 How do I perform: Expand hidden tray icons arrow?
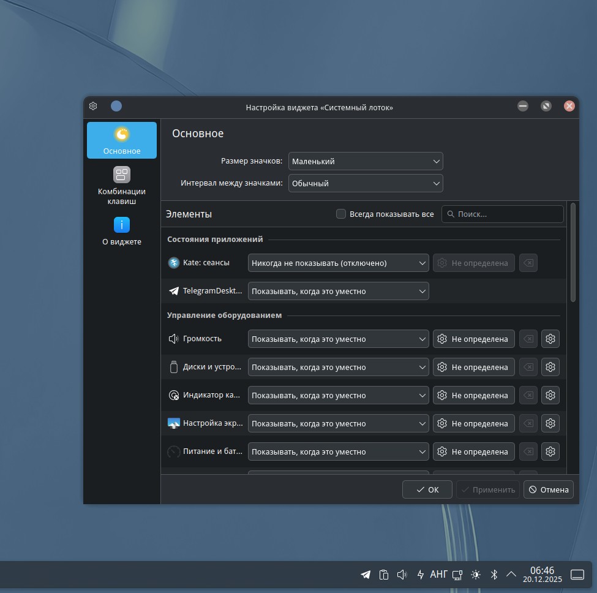point(511,575)
